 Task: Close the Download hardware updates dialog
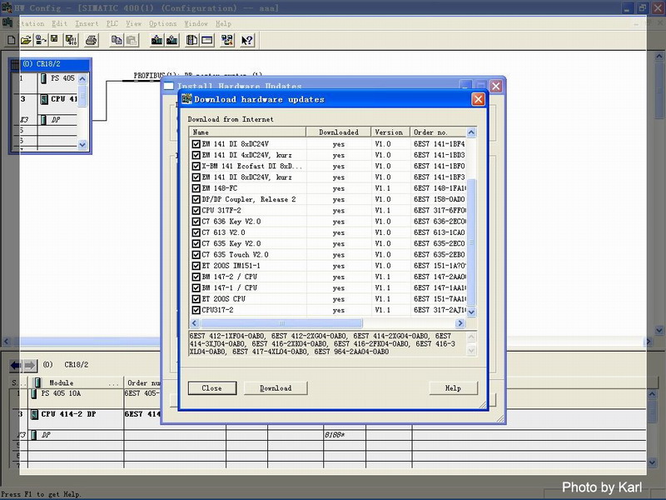point(478,99)
